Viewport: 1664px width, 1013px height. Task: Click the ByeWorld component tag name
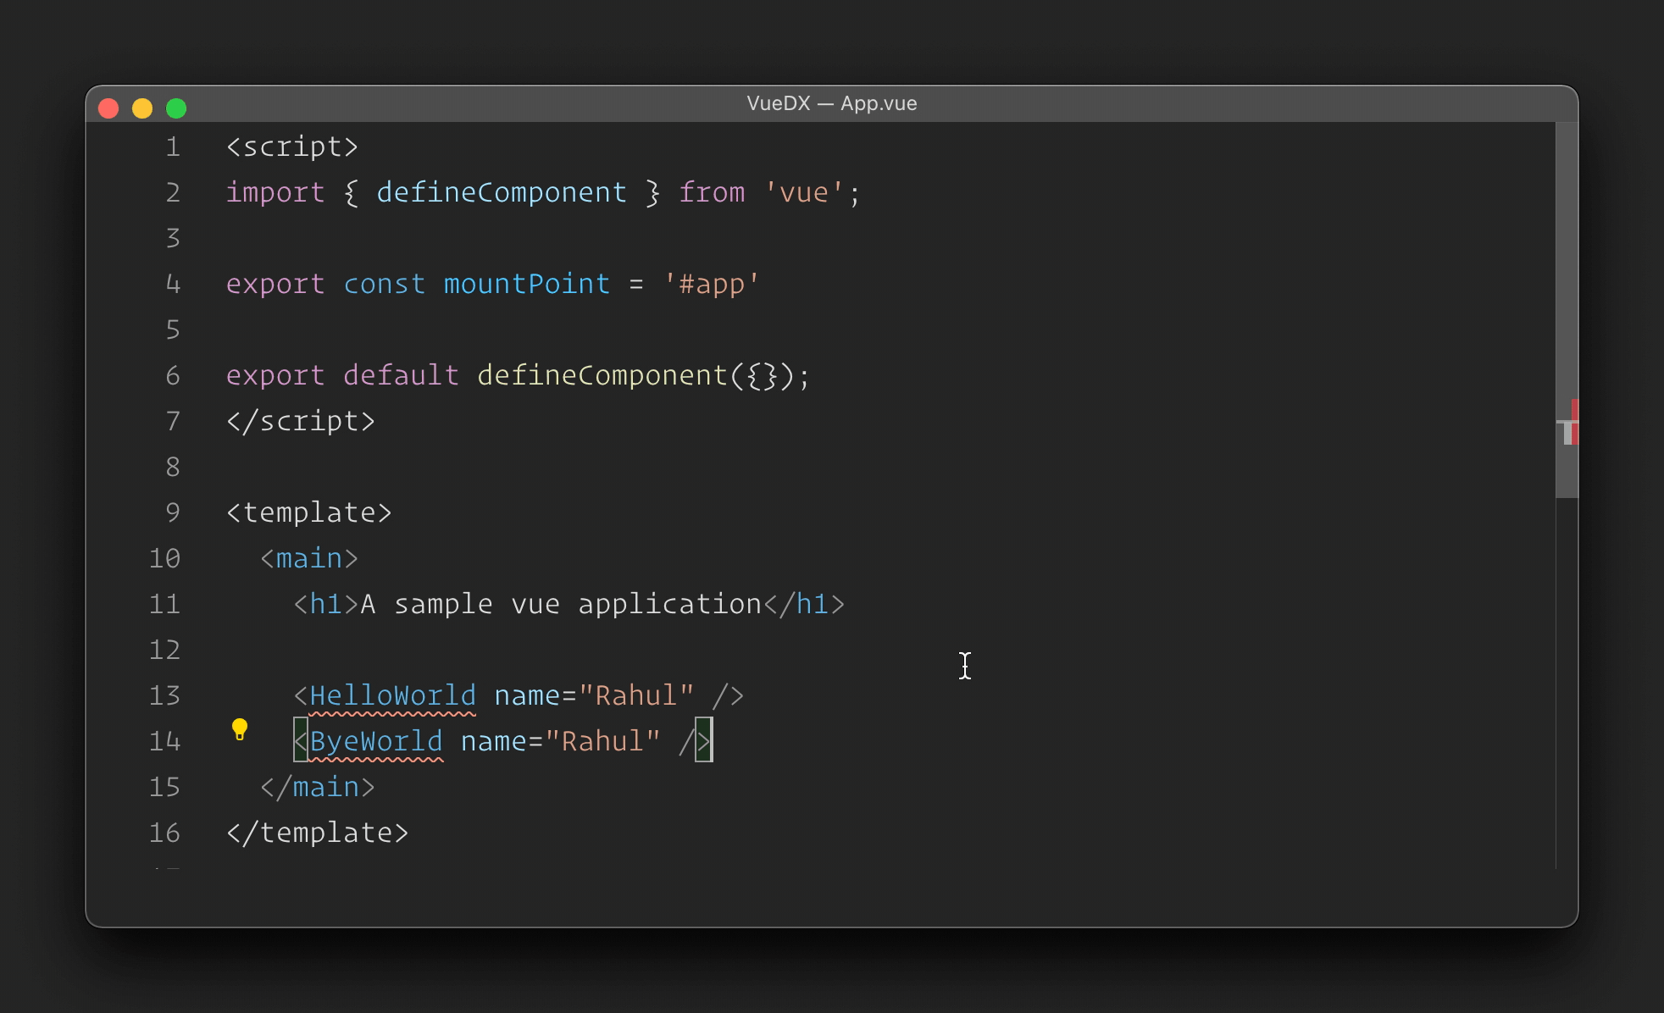tap(375, 741)
